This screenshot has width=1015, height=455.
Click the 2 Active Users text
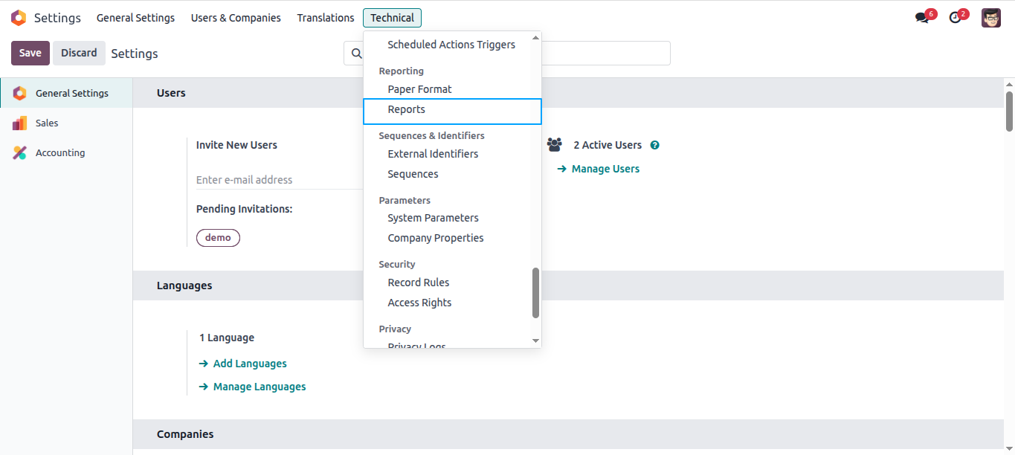608,145
